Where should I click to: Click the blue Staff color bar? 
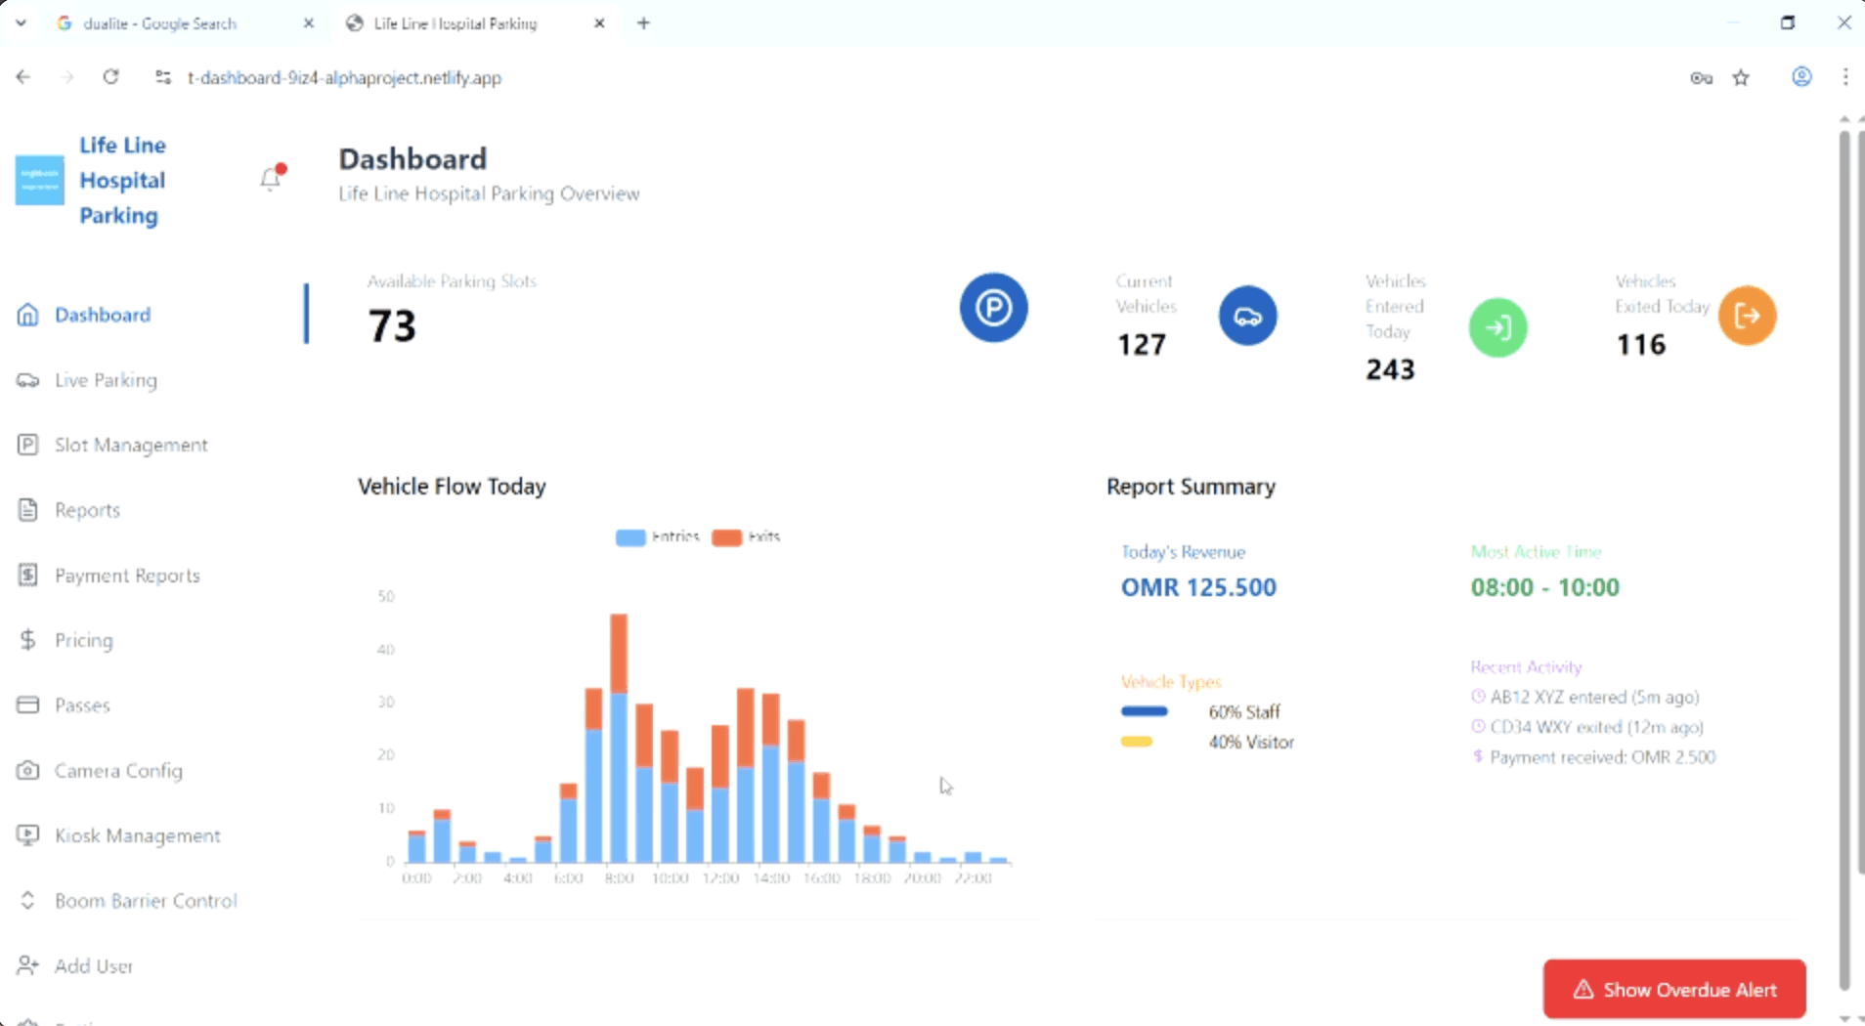(1145, 711)
